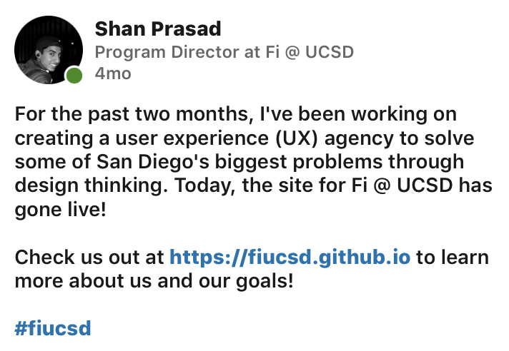Click the words "user experience" in the post
509x351 pixels.
coord(192,138)
